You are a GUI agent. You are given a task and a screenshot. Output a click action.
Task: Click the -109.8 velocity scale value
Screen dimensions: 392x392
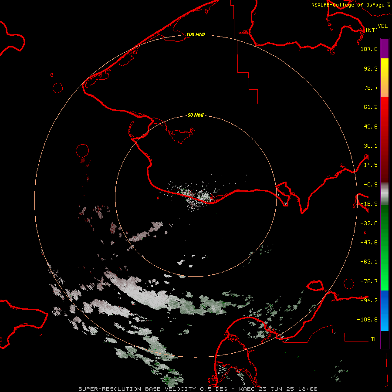(x=367, y=320)
